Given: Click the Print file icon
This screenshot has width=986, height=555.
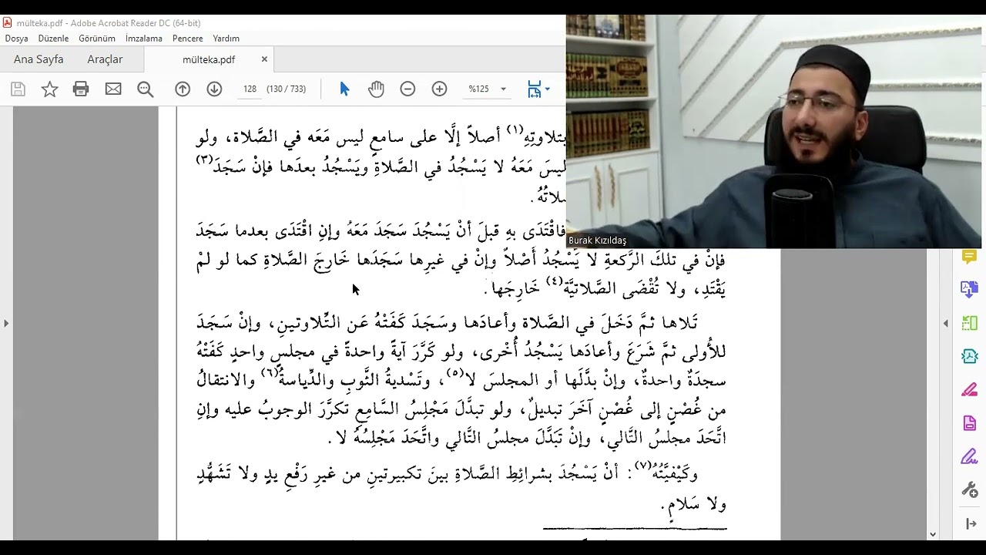Looking at the screenshot, I should pos(81,89).
